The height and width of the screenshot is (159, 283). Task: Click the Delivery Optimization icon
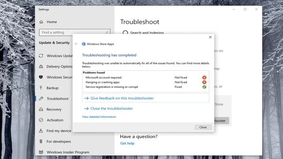pyautogui.click(x=41, y=67)
